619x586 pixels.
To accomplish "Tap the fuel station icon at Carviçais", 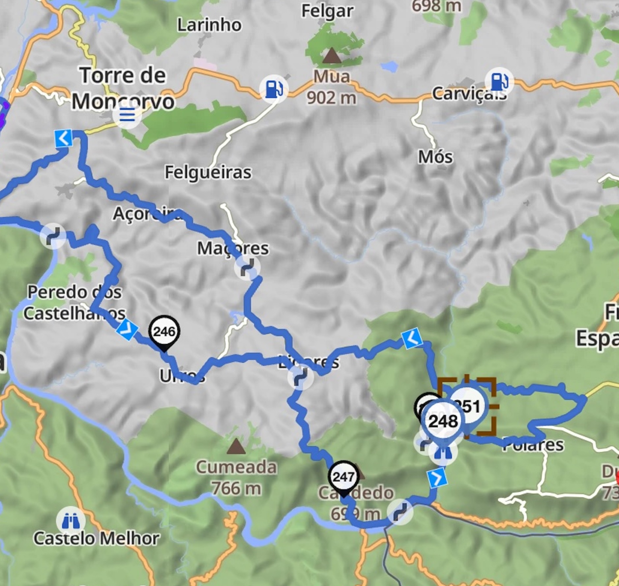I will click(x=499, y=82).
